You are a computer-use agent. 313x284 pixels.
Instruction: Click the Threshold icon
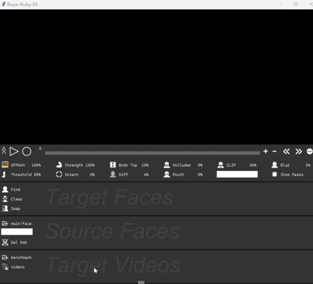tap(4, 174)
